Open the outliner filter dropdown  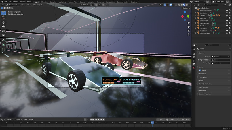226,5
